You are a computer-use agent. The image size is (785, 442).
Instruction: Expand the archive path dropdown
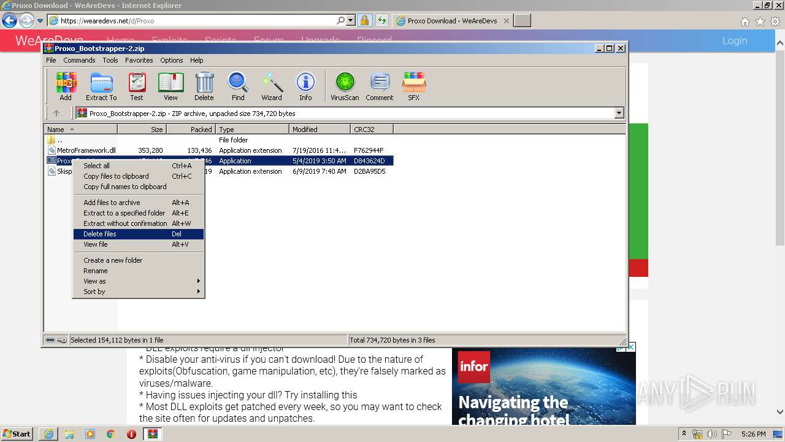[619, 113]
